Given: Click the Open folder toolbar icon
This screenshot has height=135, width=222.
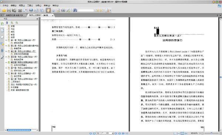Looking at the screenshot, I should pyautogui.click(x=4, y=10).
